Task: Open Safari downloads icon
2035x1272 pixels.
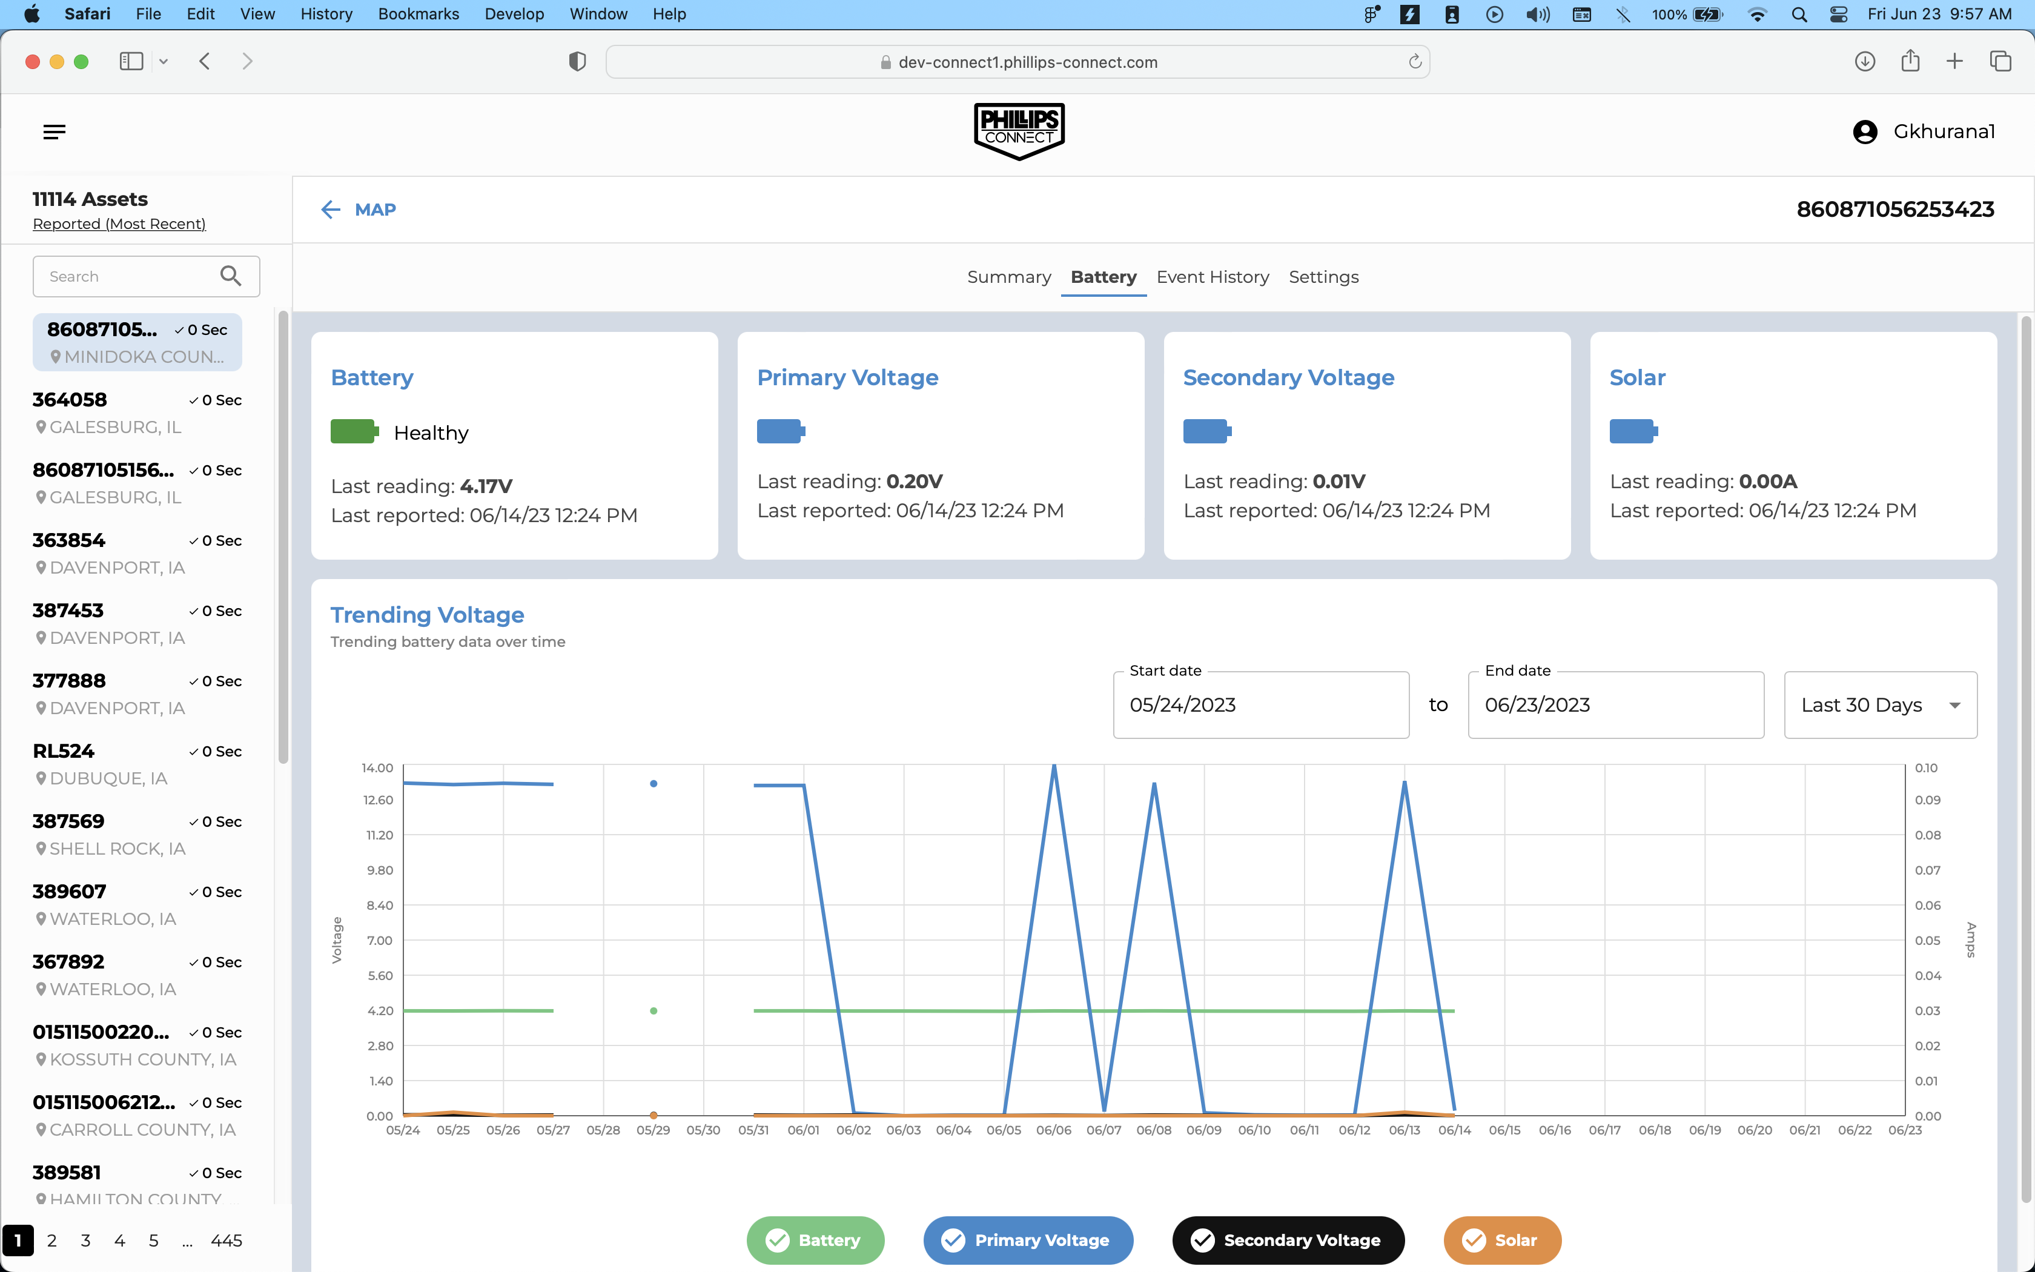Action: pyautogui.click(x=1865, y=61)
